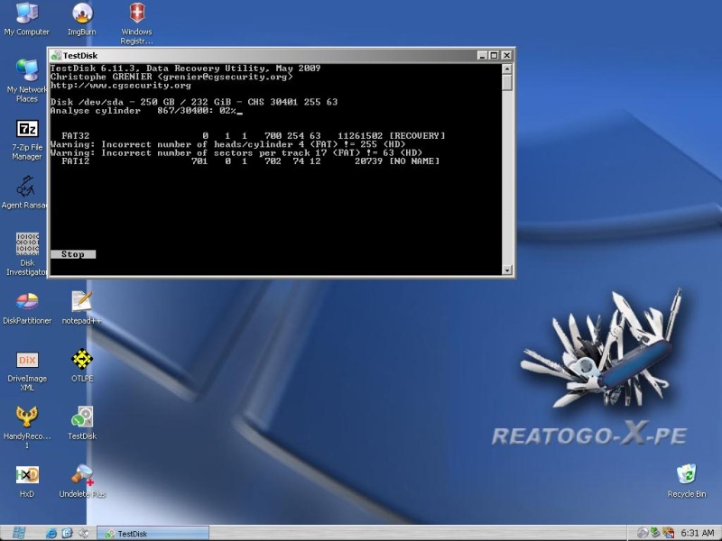Launch Internet Explorer from quick launch
Viewport: 722px width, 541px height.
[51, 534]
